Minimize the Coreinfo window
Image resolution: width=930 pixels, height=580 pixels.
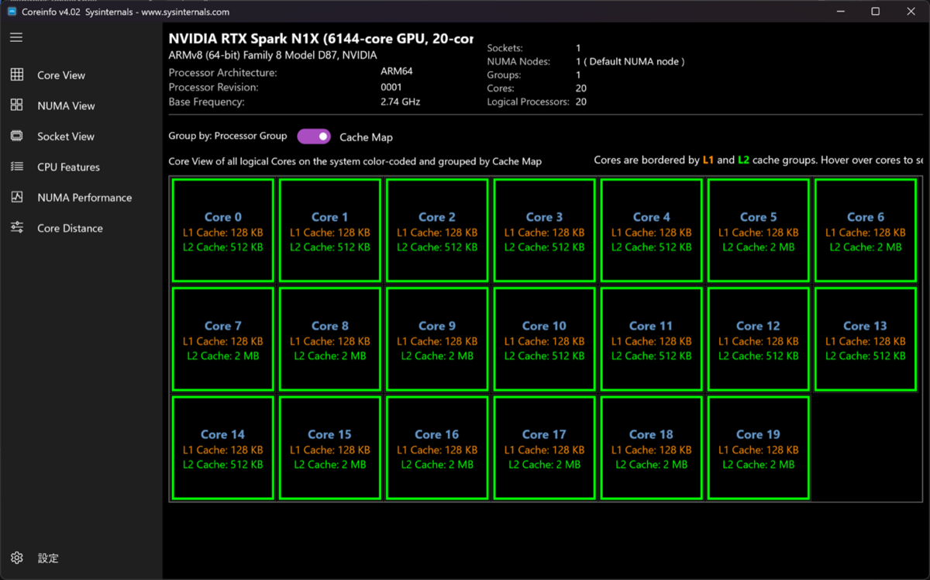(x=840, y=12)
